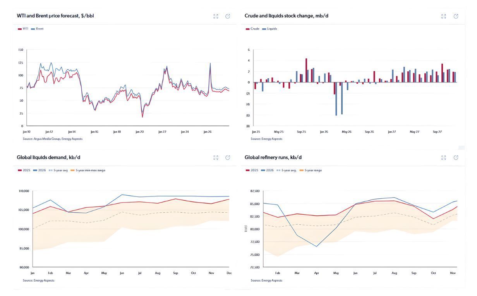The height and width of the screenshot is (296, 477).
Task: Refresh the Global liquids demand chart
Action: point(228,157)
